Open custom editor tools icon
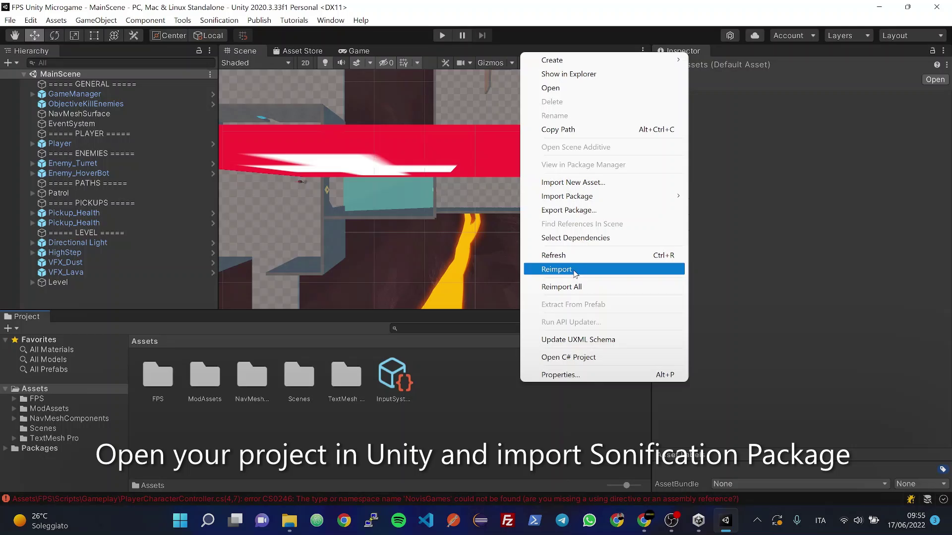The width and height of the screenshot is (952, 535). (134, 35)
